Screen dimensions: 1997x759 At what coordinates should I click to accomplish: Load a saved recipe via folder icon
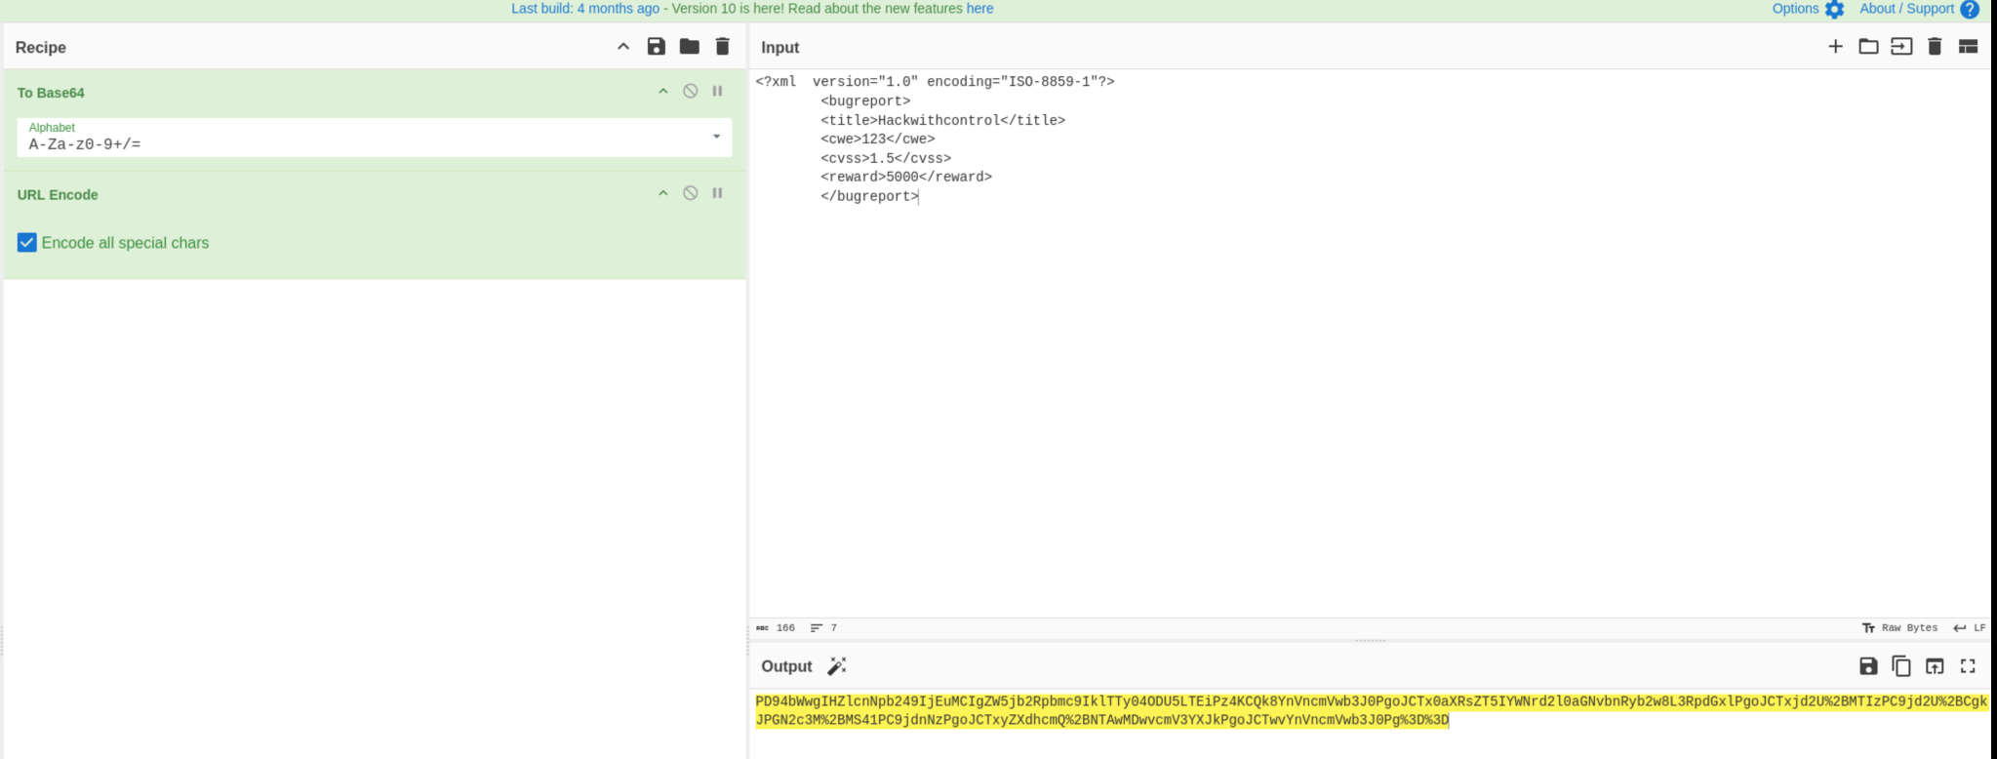(689, 47)
